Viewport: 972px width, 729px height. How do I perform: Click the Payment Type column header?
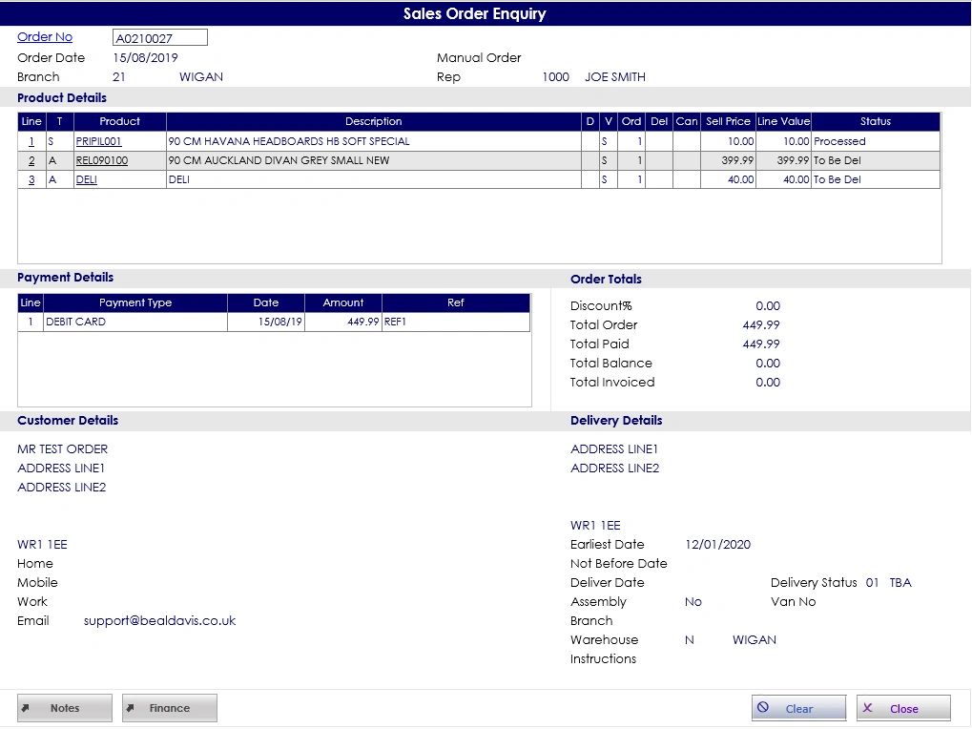135,303
